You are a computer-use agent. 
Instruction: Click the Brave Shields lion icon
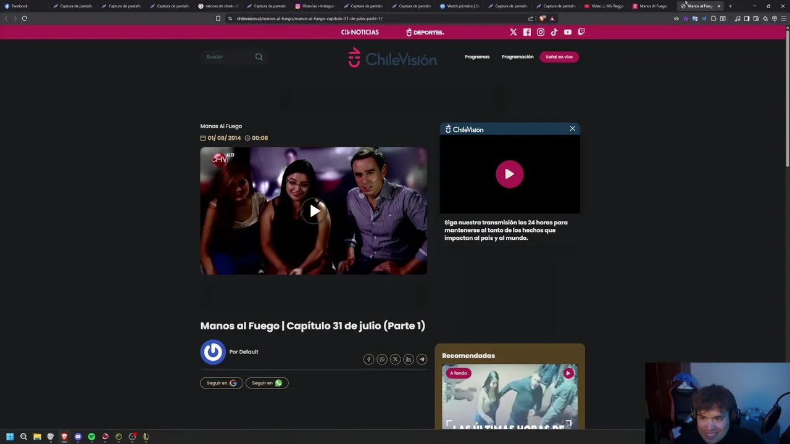click(543, 18)
